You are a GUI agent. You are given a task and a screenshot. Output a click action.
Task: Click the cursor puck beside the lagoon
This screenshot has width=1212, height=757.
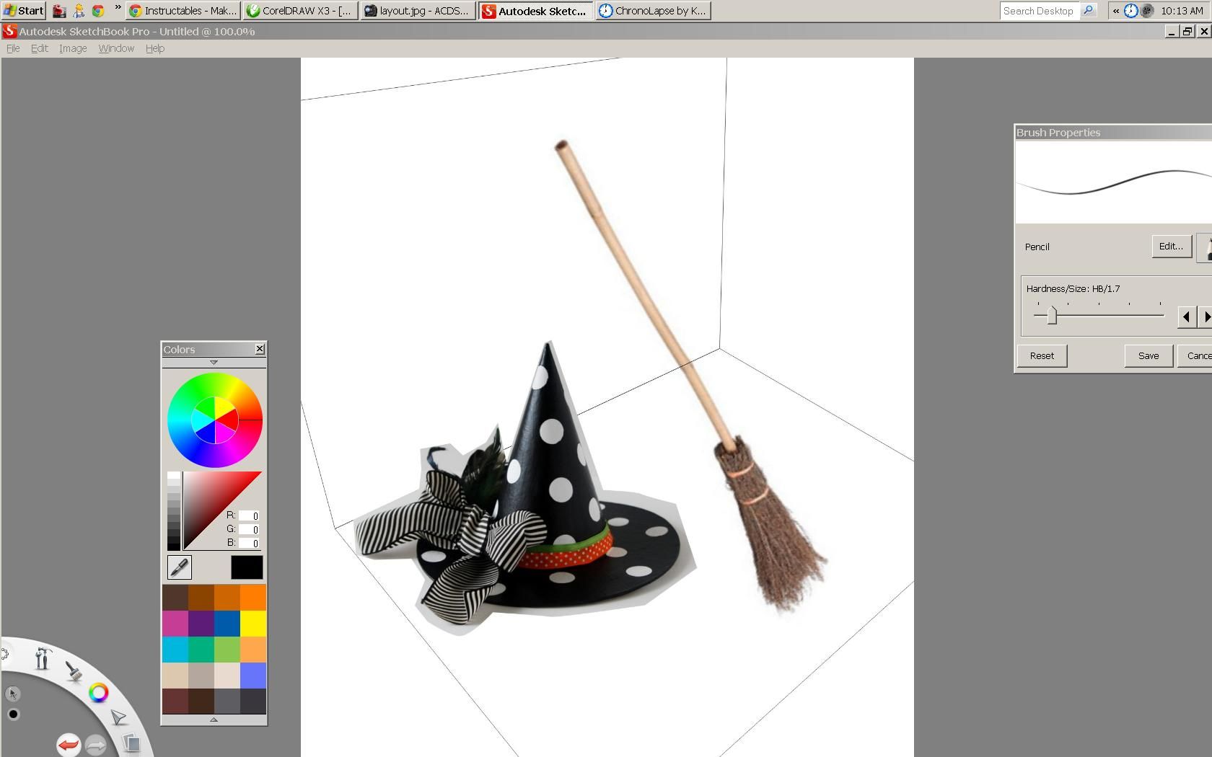pos(13,694)
